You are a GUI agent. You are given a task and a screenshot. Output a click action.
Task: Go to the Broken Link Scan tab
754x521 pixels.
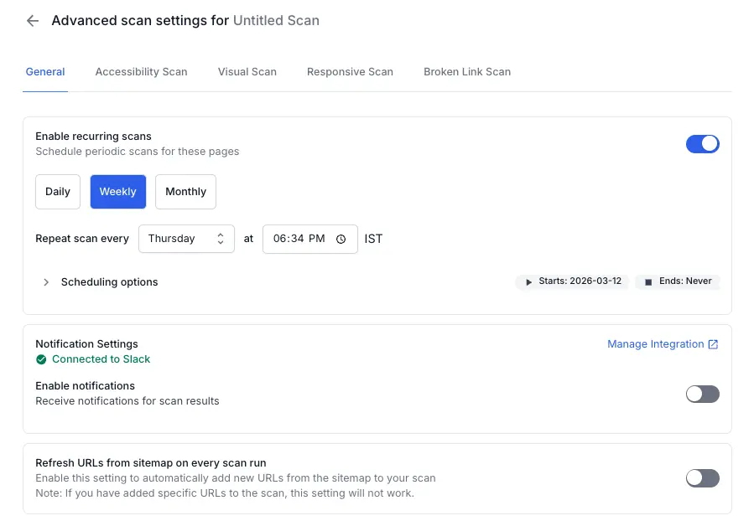tap(466, 72)
